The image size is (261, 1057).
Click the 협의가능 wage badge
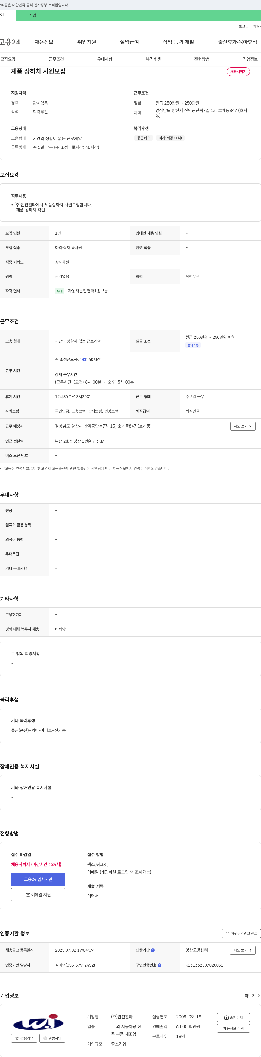pos(193,345)
